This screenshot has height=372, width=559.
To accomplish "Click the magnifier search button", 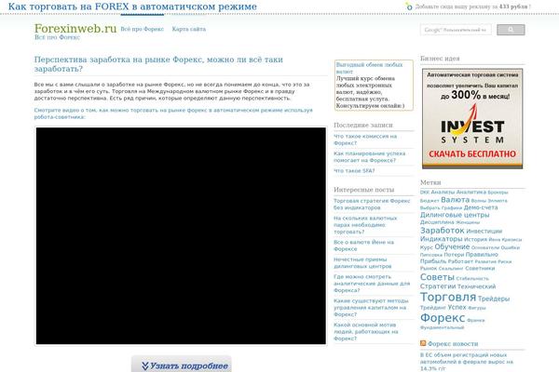I will 511,30.
